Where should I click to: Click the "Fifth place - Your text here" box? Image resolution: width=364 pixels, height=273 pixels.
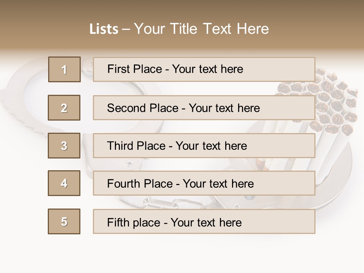[204, 221]
